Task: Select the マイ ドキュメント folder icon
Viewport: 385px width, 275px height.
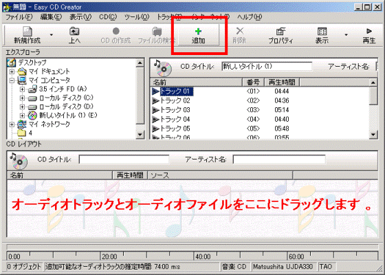Action: (x=22, y=71)
